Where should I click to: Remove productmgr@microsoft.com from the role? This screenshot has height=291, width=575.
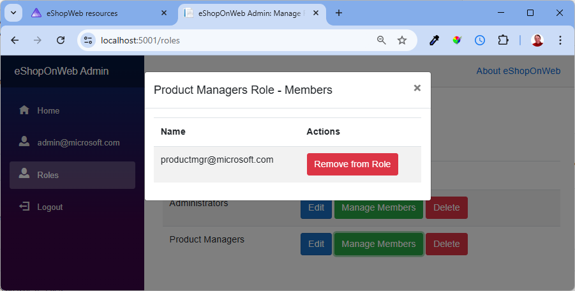[352, 164]
